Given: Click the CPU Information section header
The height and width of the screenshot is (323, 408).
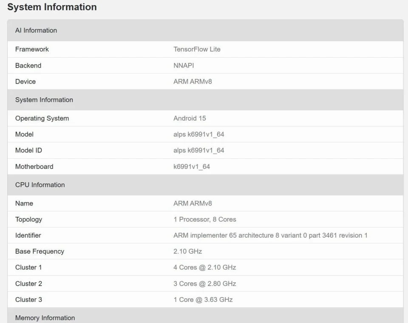Looking at the screenshot, I should pyautogui.click(x=40, y=185).
